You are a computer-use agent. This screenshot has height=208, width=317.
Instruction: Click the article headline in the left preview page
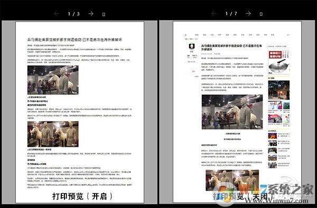tap(75, 40)
